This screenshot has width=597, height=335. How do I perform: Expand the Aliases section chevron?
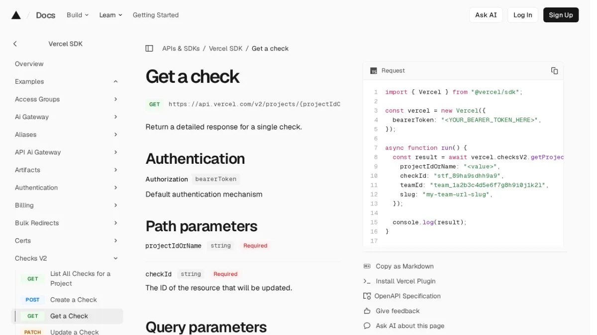(x=115, y=134)
